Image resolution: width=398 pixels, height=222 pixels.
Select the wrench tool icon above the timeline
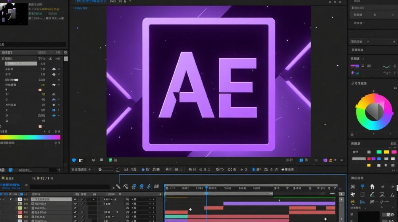tap(118, 186)
